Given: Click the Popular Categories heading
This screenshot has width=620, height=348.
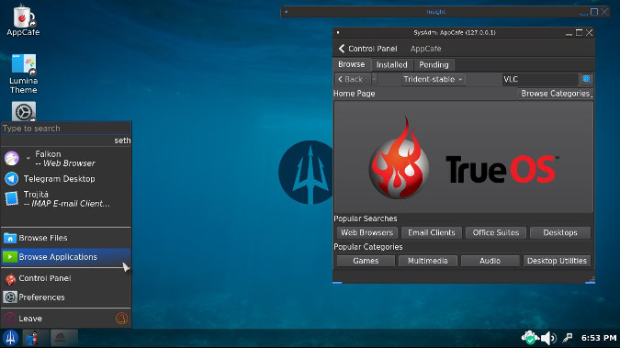Looking at the screenshot, I should pyautogui.click(x=368, y=247).
